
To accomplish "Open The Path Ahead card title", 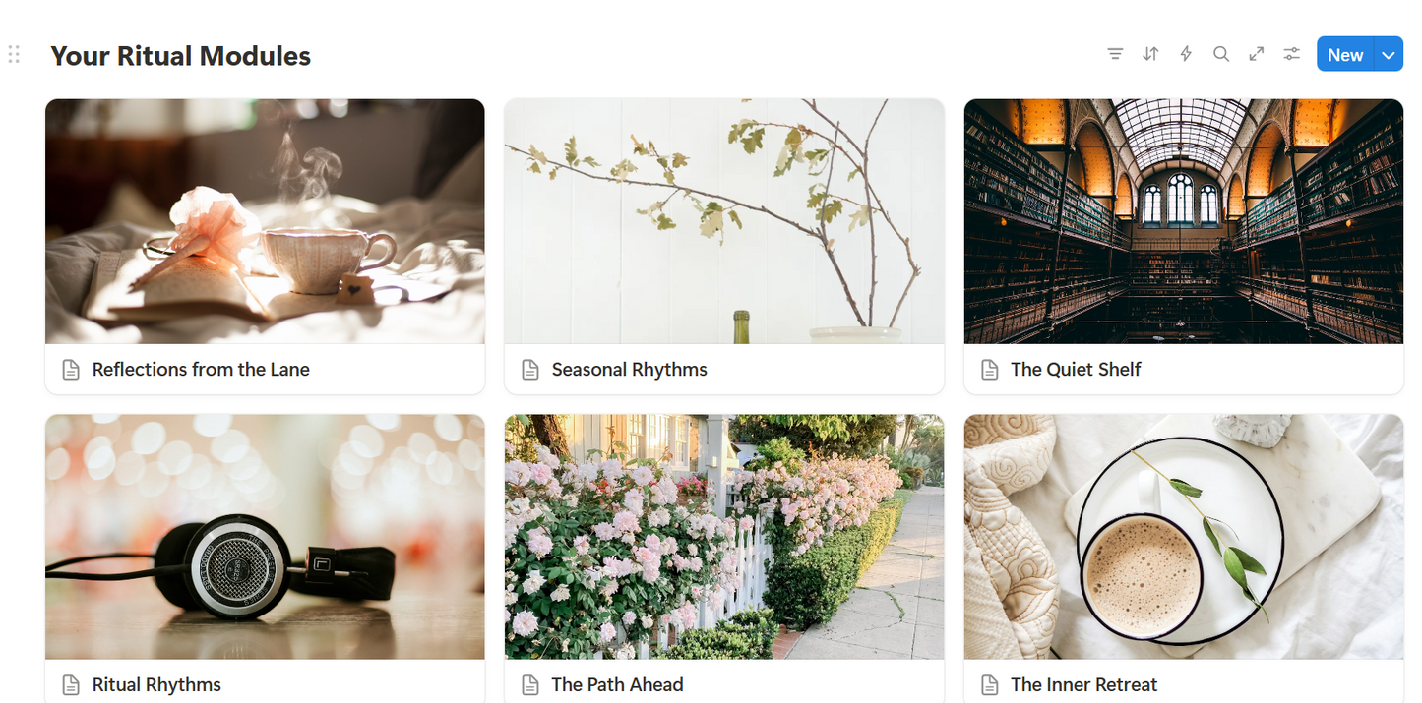I will pos(617,685).
